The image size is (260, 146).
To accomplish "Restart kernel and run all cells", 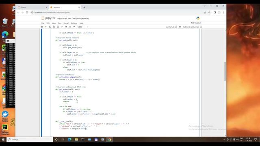I will (74, 27).
